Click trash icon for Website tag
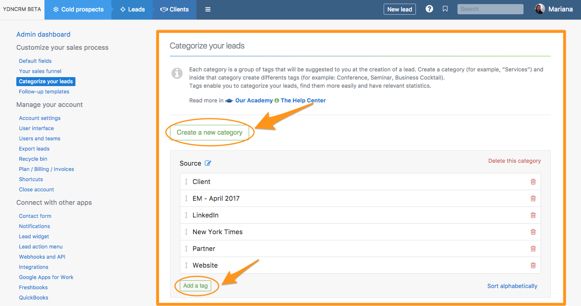This screenshot has height=306, width=581. pyautogui.click(x=533, y=265)
